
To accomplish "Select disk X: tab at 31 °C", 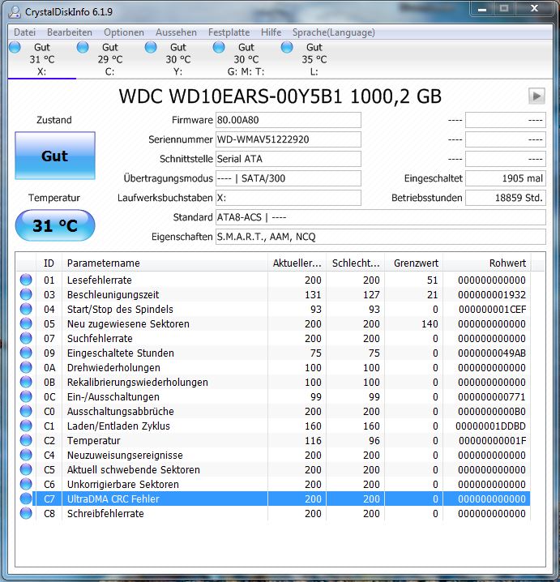I will coord(42,59).
